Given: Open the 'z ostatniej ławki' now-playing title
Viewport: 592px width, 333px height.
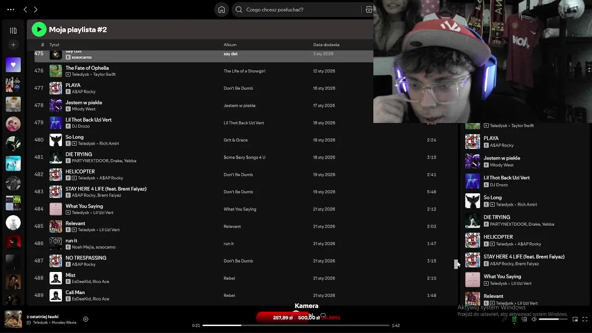Looking at the screenshot, I should tap(43, 316).
